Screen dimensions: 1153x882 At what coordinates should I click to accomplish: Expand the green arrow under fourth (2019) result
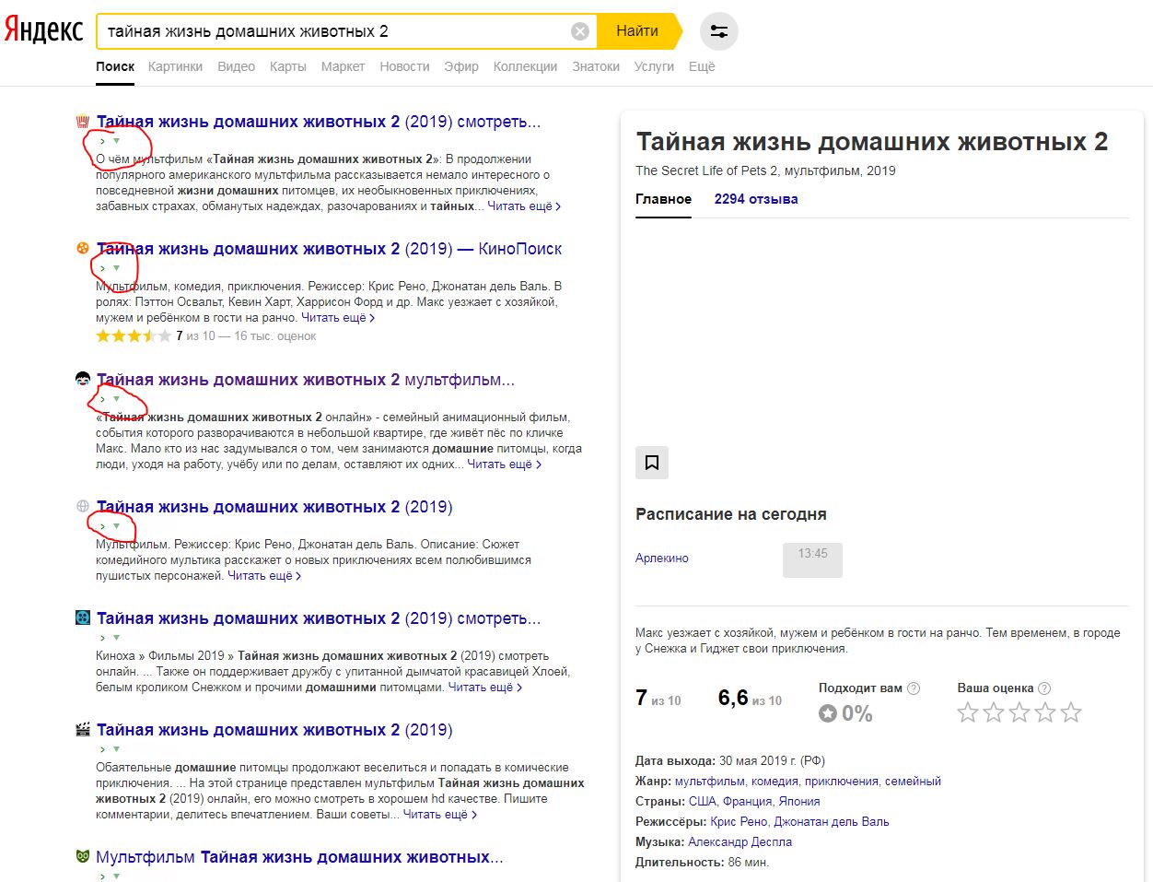(116, 526)
